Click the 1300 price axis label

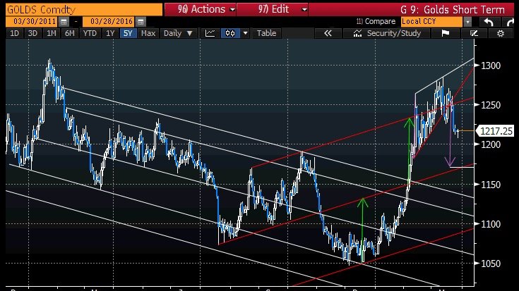point(491,66)
